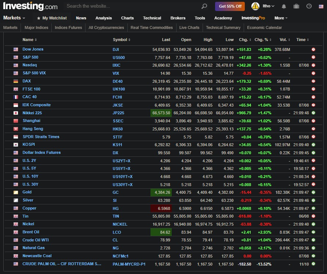327x274 pixels.
Task: Click the green clock icon in Crude Palm Oil row
Action: (313, 264)
